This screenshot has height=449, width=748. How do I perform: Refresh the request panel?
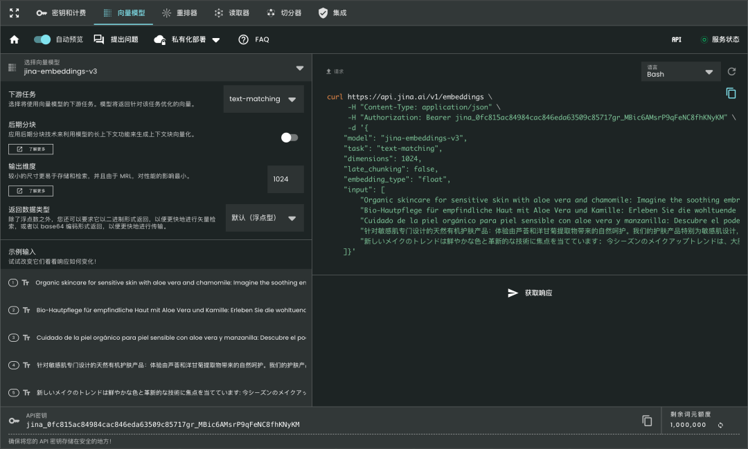coord(731,71)
